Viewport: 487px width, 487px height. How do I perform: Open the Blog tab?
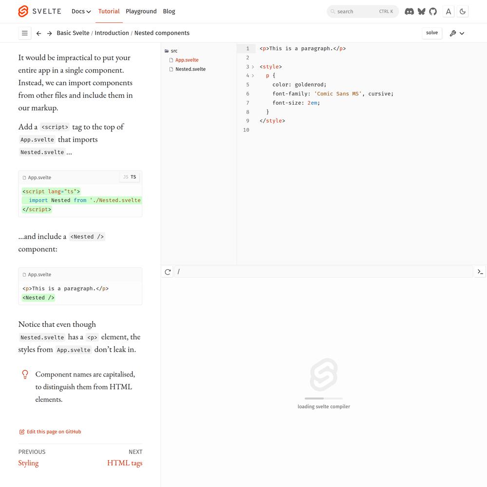tap(169, 12)
